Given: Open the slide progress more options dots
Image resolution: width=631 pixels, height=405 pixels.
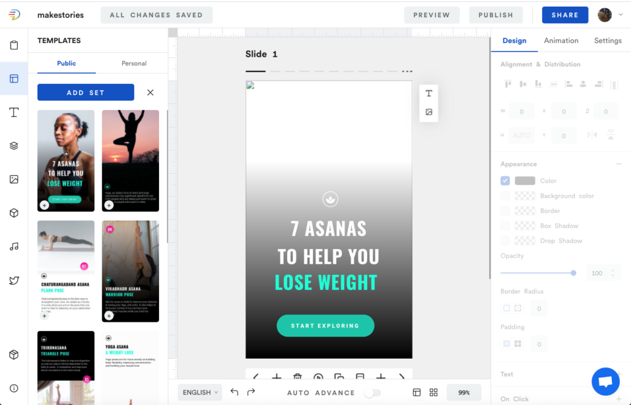Looking at the screenshot, I should point(407,72).
